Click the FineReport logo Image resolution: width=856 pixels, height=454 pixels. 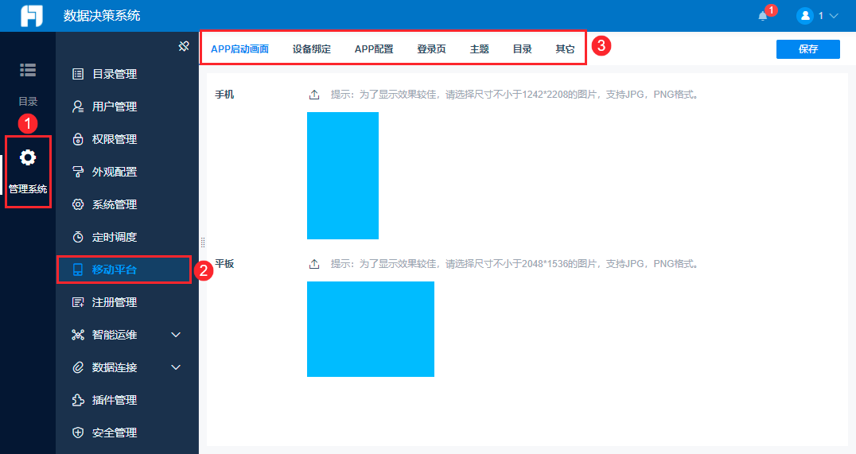32,16
